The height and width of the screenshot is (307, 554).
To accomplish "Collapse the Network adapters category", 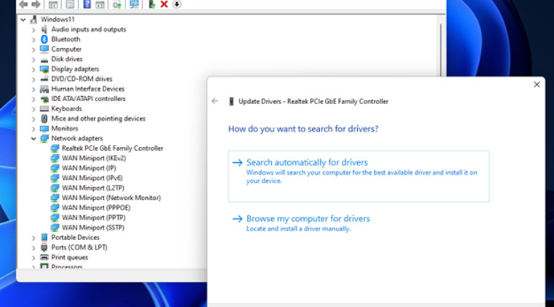I will point(34,138).
